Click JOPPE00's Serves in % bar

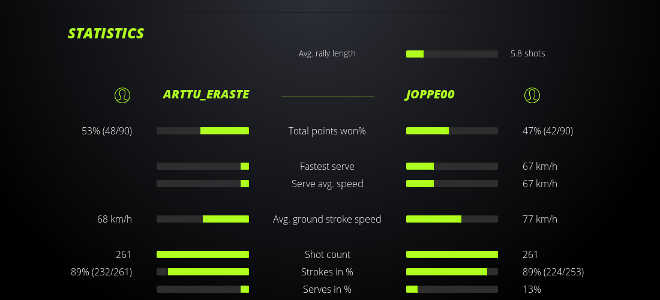point(452,289)
